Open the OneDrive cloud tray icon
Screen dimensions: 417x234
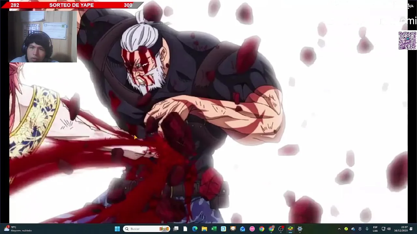tap(353, 229)
